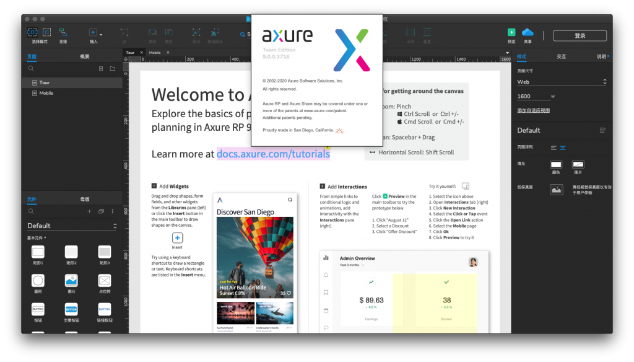This screenshot has height=362, width=634.
Task: Set page alignment to center
Action: point(562,148)
